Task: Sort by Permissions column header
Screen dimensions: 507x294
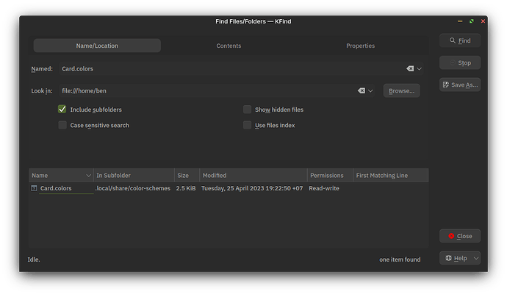Action: (330, 176)
